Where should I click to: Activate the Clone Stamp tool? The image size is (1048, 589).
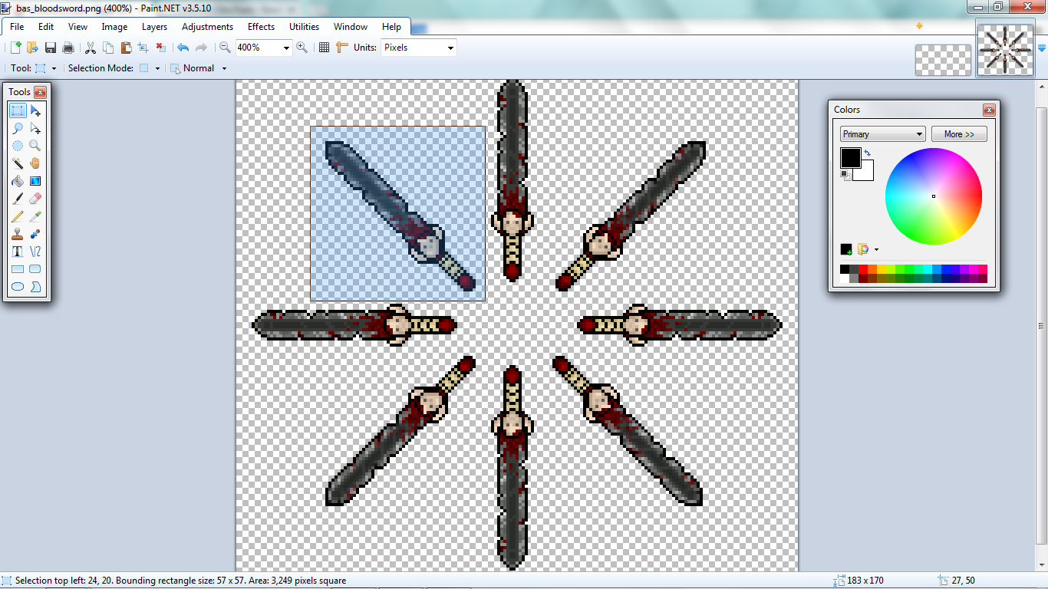pos(17,234)
